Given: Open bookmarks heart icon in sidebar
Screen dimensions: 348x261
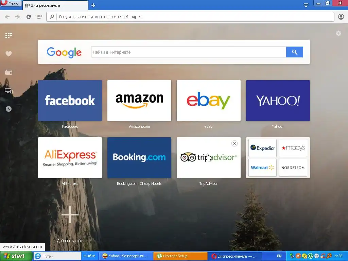Looking at the screenshot, I should coord(8,54).
